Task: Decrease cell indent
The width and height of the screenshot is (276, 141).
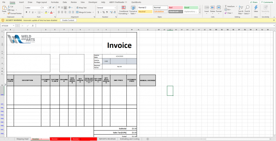Action: pyautogui.click(x=70, y=12)
